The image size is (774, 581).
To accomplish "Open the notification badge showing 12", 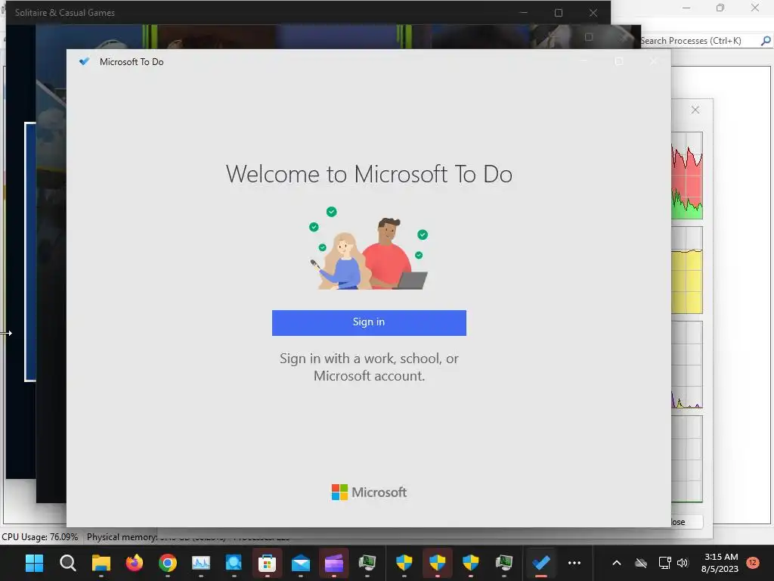I will click(x=753, y=562).
